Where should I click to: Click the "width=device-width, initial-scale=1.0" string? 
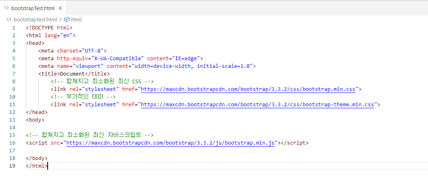click(x=192, y=66)
